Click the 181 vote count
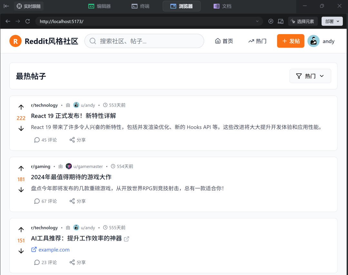Image resolution: width=348 pixels, height=275 pixels. [21, 179]
